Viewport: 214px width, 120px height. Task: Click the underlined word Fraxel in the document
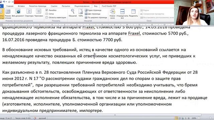(x=134, y=33)
